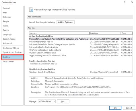
Task: Click the UCAddin.dll location cell
Action: pos(104,56)
